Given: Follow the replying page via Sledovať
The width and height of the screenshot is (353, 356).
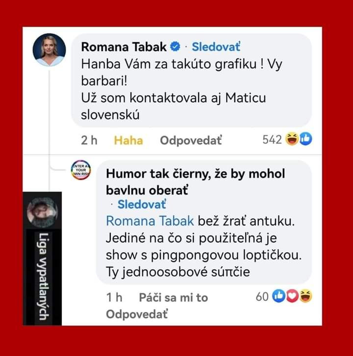Looking at the screenshot, I should (x=142, y=205).
